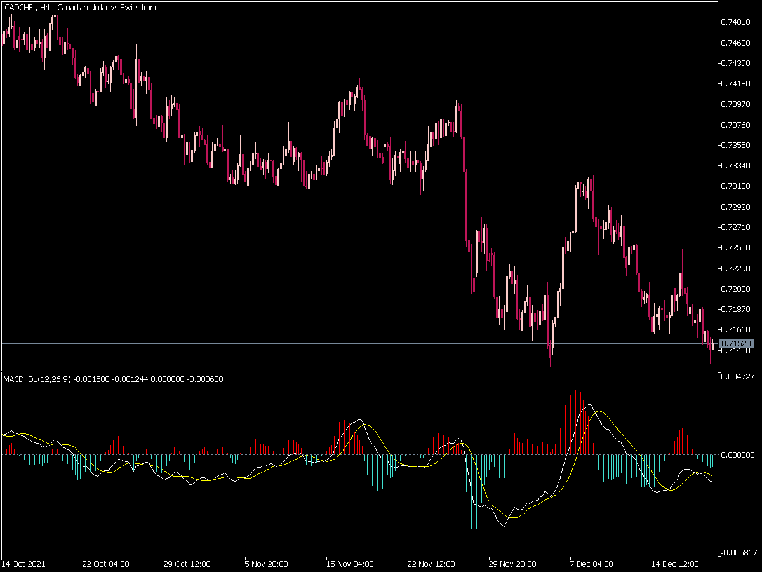Screen dimensions: 762x572
Task: Click the 0.004727 indicator scale value
Action: click(x=738, y=377)
